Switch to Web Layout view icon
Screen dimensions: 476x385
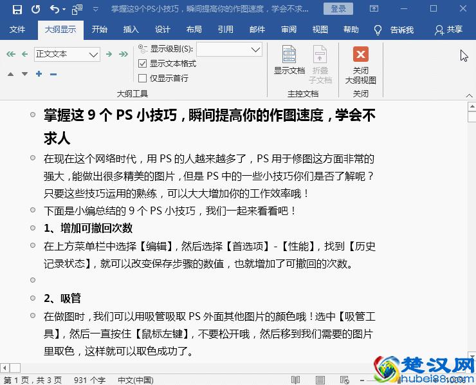coord(345,380)
